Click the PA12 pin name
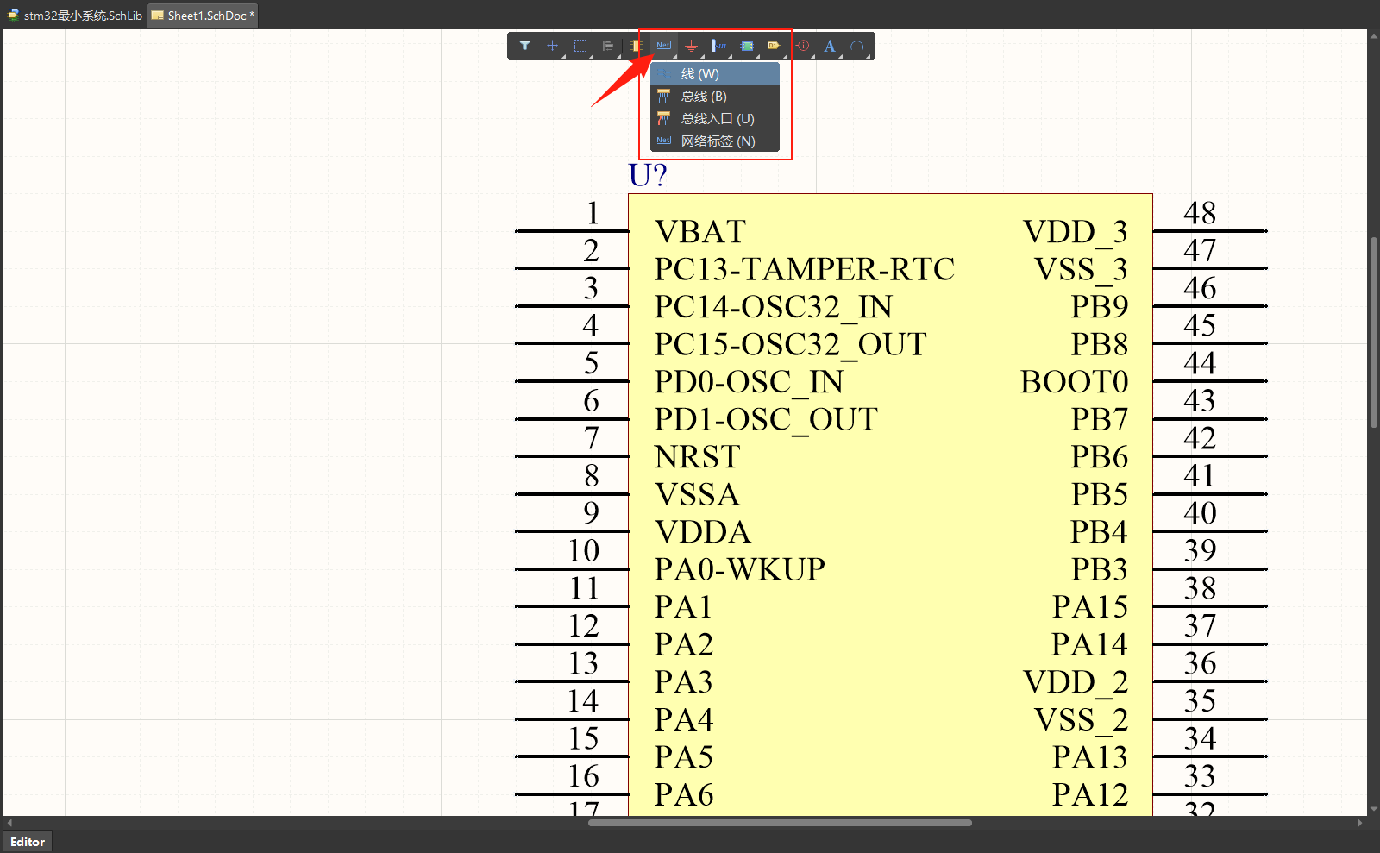 [x=1090, y=794]
